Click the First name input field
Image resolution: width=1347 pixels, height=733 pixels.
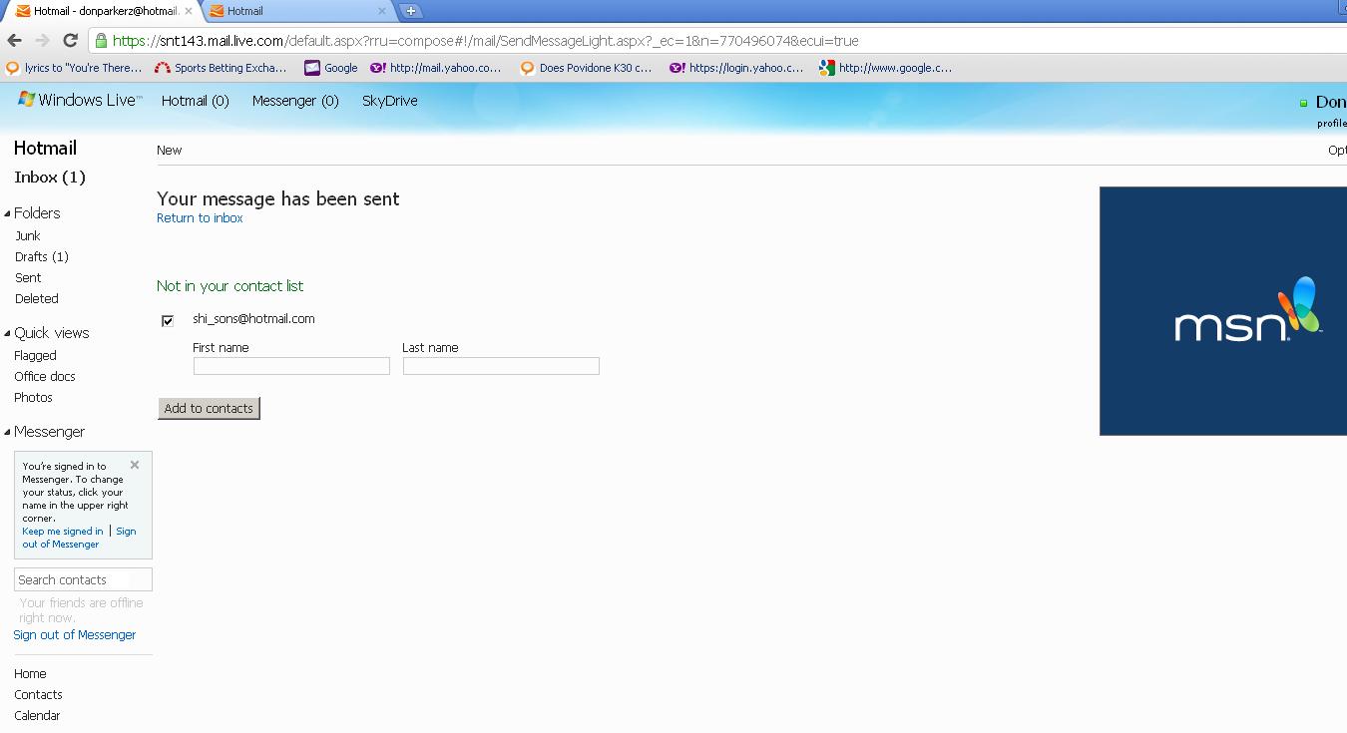[x=291, y=366]
